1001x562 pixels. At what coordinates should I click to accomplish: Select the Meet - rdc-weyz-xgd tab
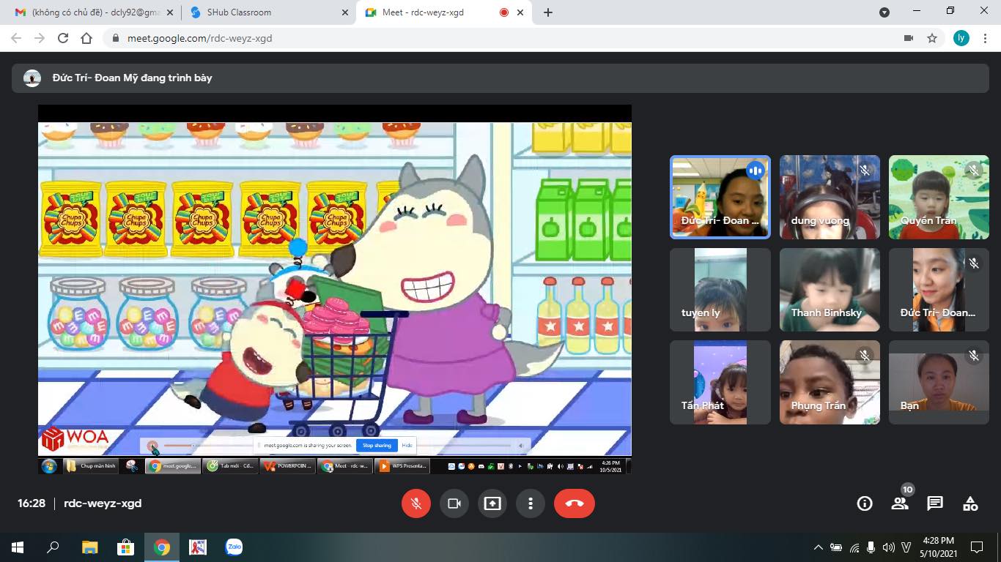445,12
